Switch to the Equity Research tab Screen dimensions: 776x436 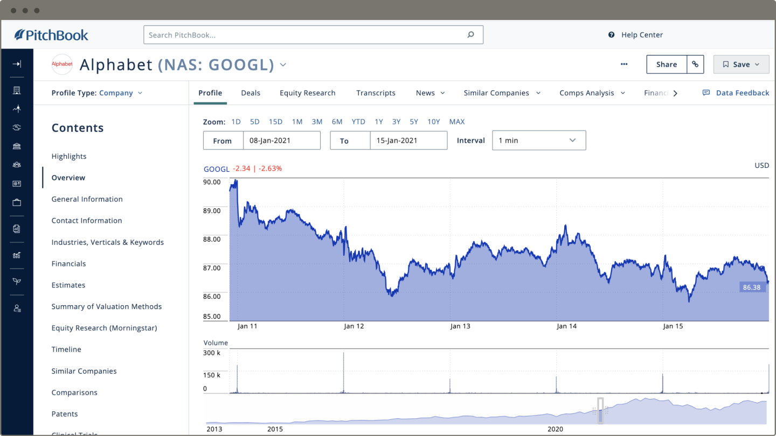tap(308, 93)
